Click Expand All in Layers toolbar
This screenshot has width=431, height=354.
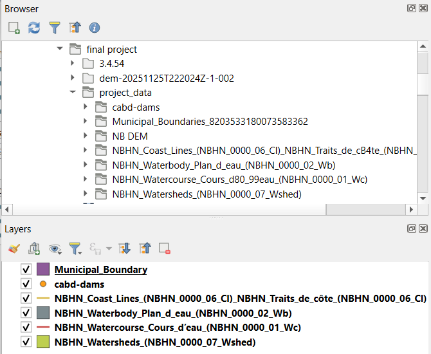pos(125,248)
